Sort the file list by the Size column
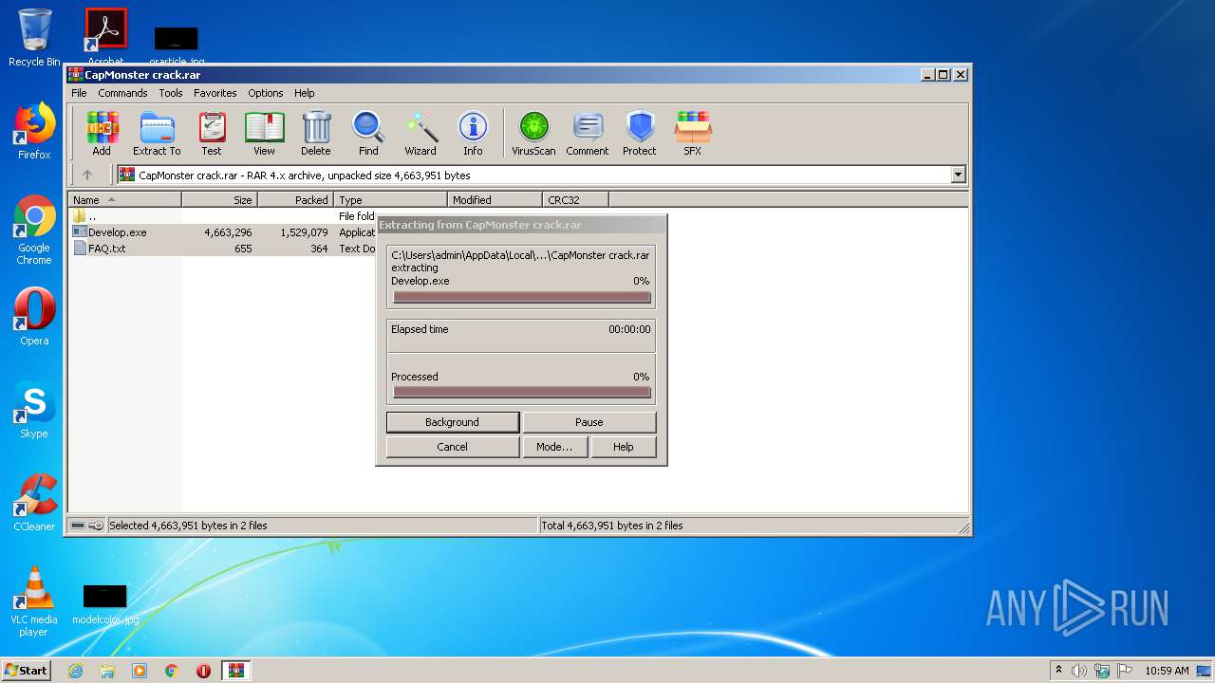 point(220,200)
